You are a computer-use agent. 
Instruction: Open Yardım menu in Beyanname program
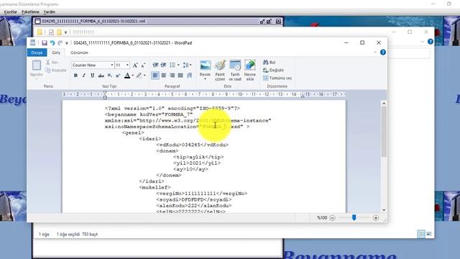tap(50, 12)
